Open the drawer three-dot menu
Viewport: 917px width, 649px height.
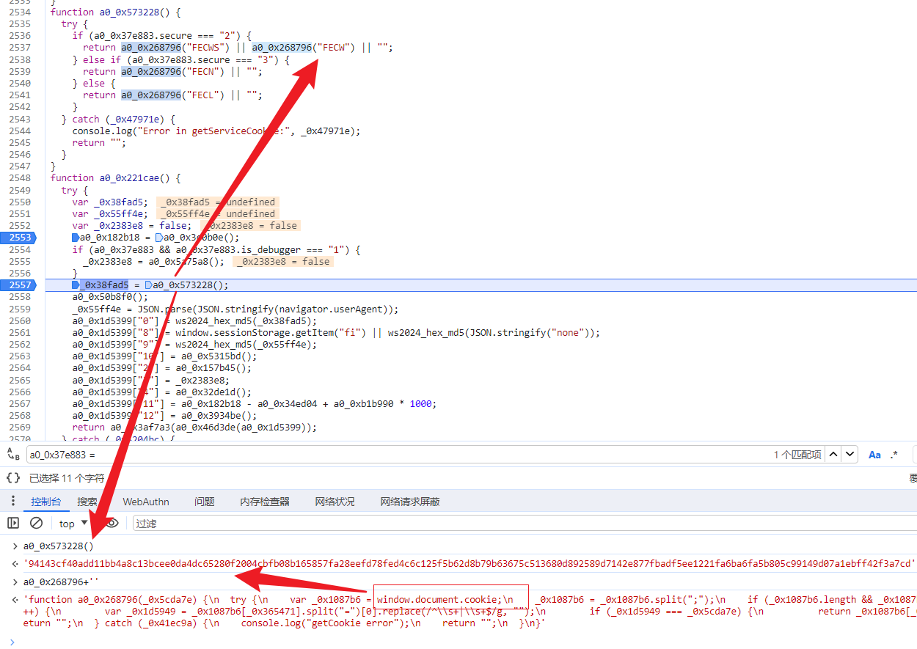point(12,502)
